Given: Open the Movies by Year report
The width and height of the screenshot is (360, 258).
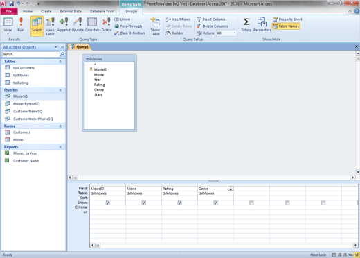Looking at the screenshot, I should (25, 153).
